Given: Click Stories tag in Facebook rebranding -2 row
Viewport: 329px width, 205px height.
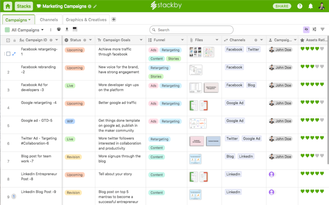Looking at the screenshot, I should (156, 77).
